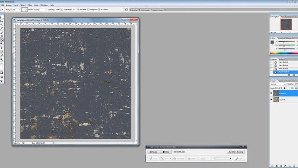Toggle the Contiguous checkbox
Viewport: 298px width, 168px height.
(x=88, y=9)
